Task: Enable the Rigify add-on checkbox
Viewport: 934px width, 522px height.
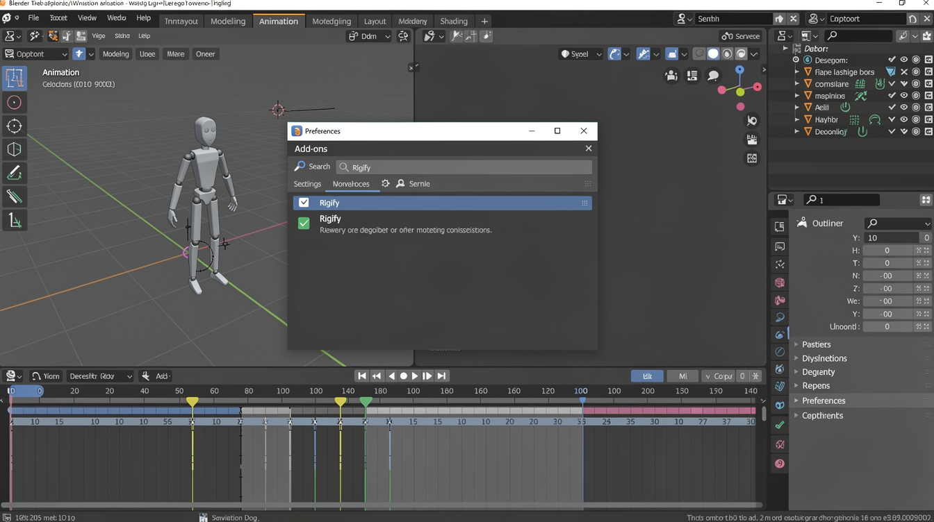Action: (x=304, y=203)
